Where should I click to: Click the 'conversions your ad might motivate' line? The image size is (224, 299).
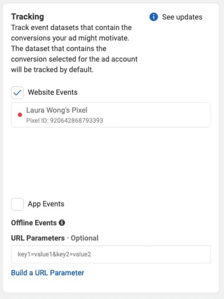click(70, 38)
